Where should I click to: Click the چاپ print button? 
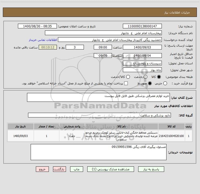(x=77, y=169)
